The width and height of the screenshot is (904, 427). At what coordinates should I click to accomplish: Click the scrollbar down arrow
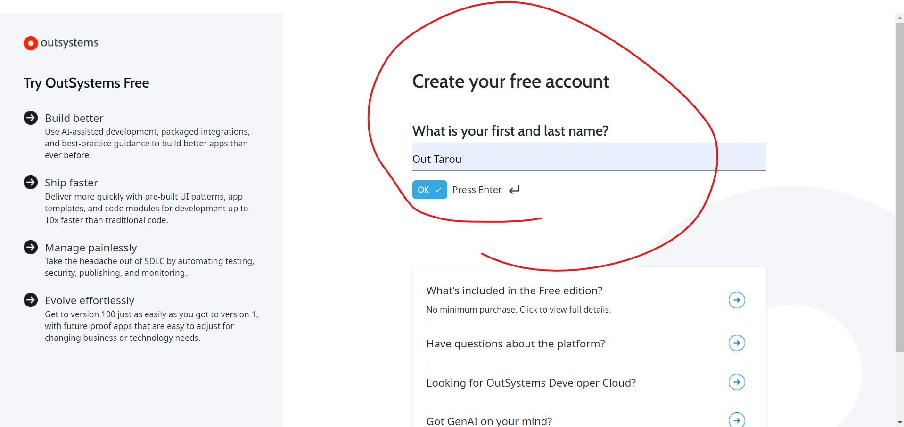[x=900, y=422]
